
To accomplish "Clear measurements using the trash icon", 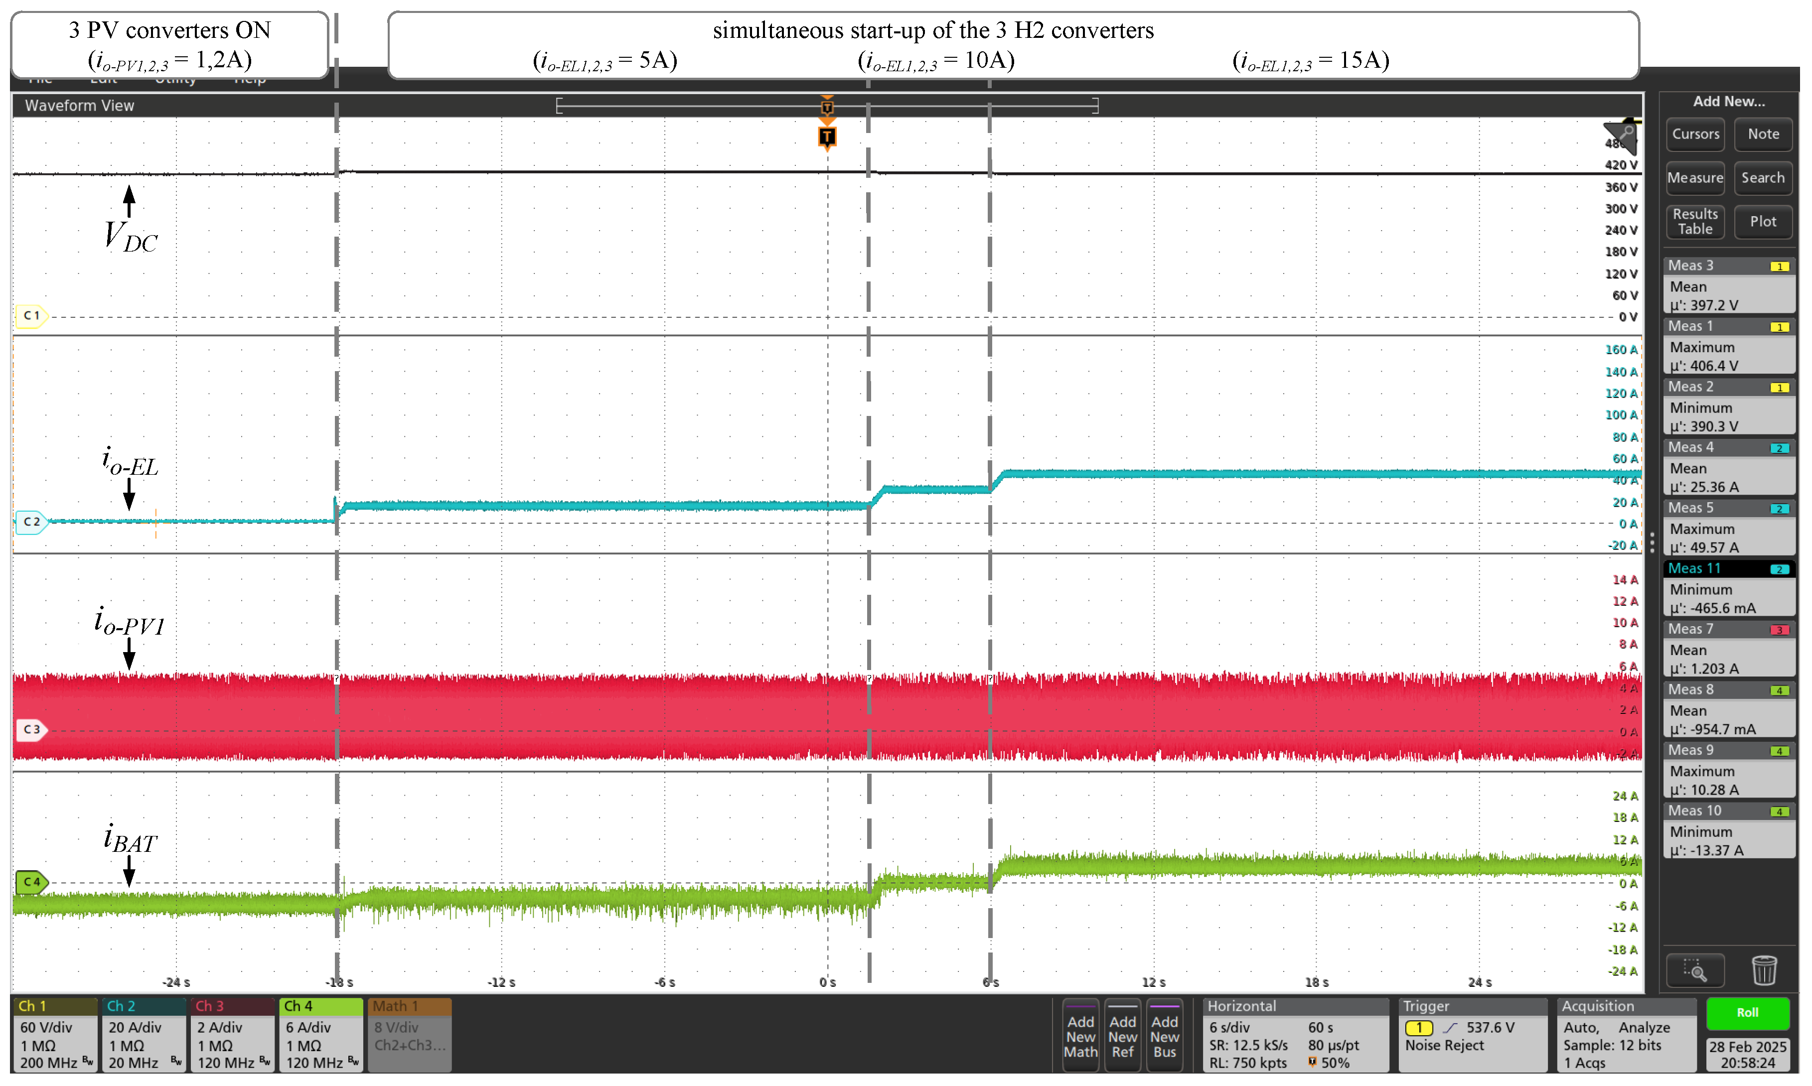I will [1765, 969].
